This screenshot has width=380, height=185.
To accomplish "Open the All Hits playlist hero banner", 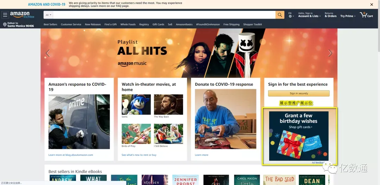I will pyautogui.click(x=189, y=53).
